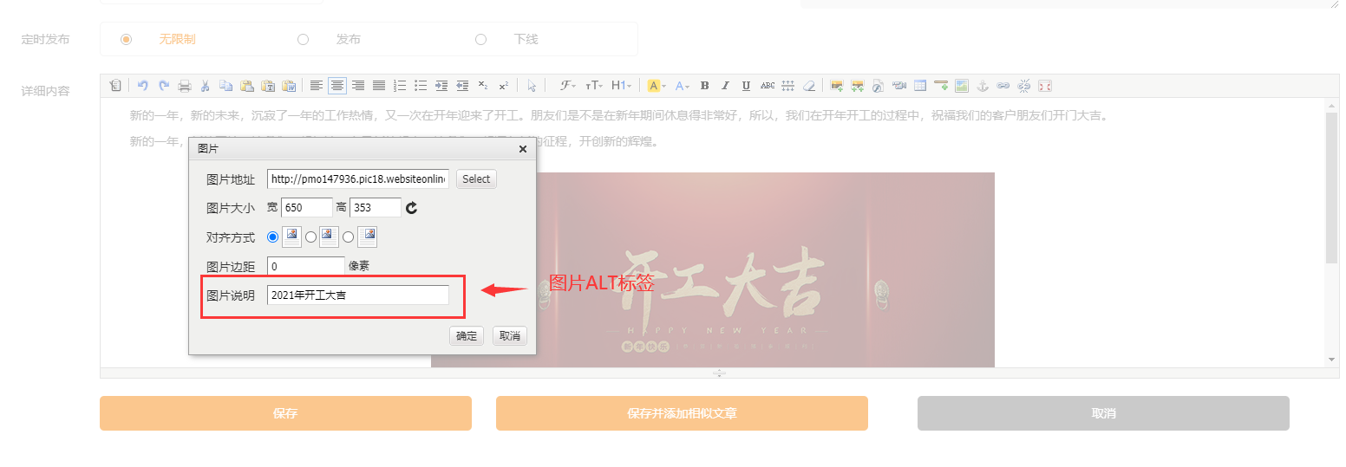Paste as plain text (clipboard with T)

(268, 86)
